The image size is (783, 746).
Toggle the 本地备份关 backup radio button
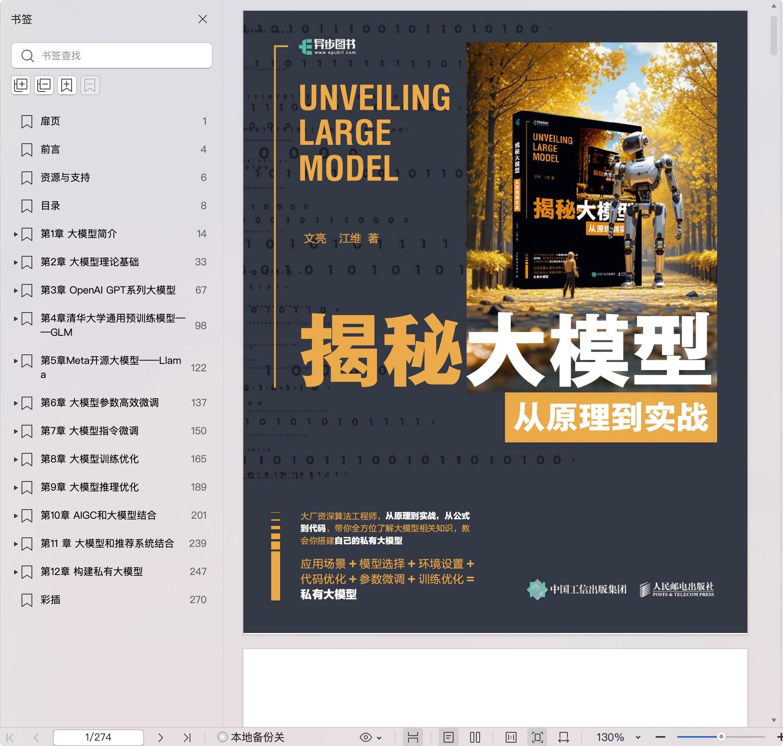click(223, 737)
